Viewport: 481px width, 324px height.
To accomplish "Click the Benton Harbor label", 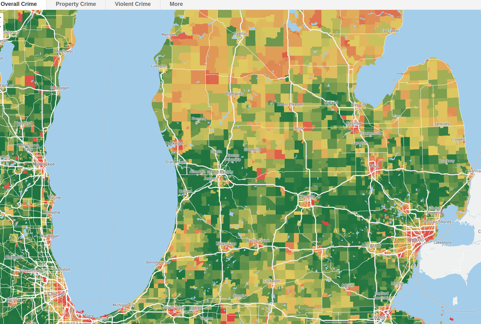I will point(158,262).
